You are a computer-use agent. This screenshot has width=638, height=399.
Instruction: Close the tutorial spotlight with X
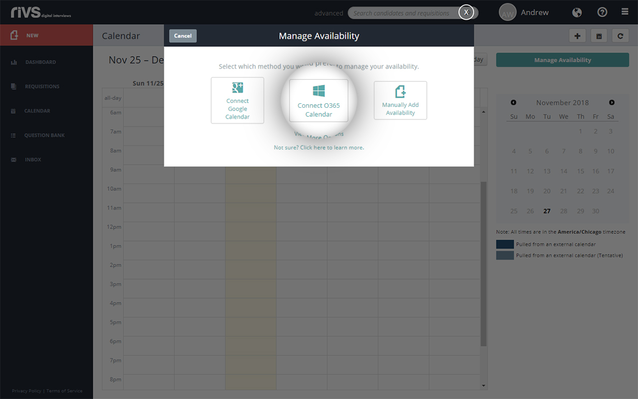point(466,12)
